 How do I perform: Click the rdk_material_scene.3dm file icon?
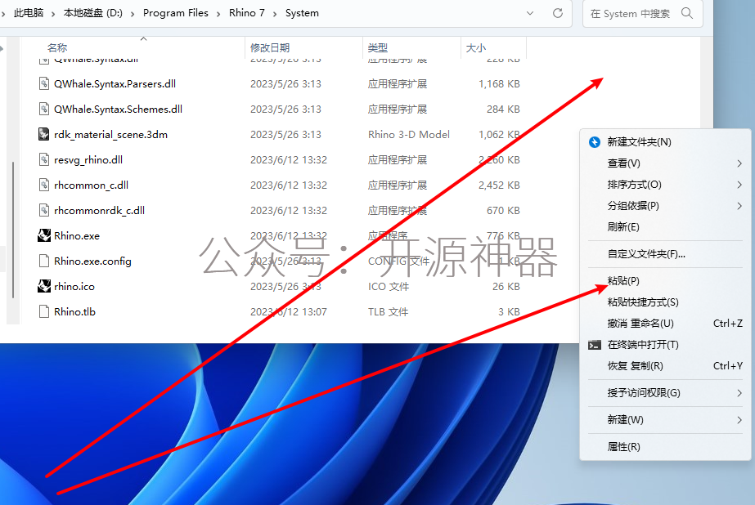pos(44,134)
